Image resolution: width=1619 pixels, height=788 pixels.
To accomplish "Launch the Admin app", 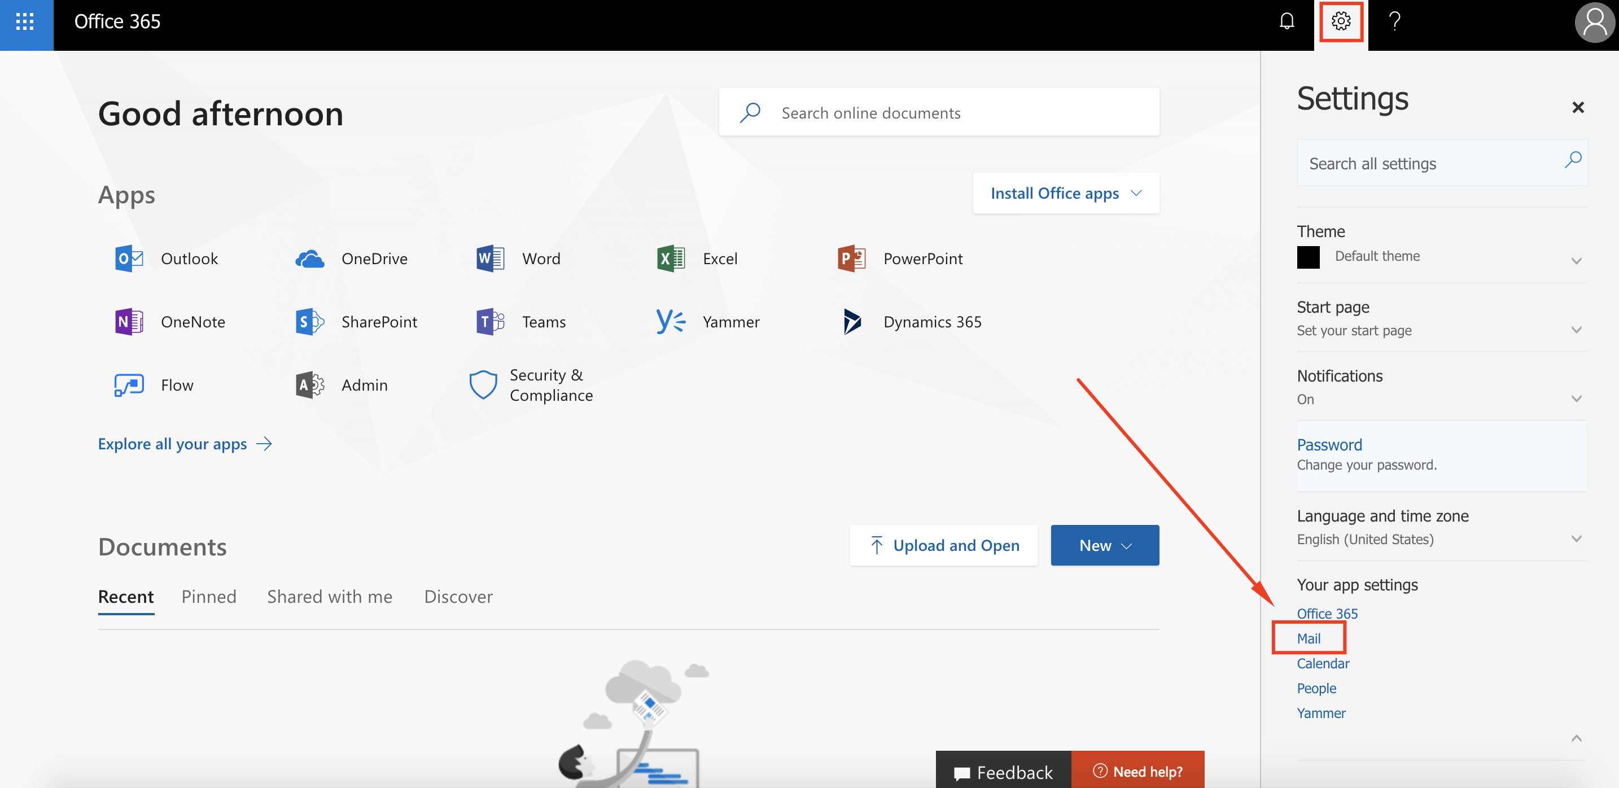I will pos(342,384).
